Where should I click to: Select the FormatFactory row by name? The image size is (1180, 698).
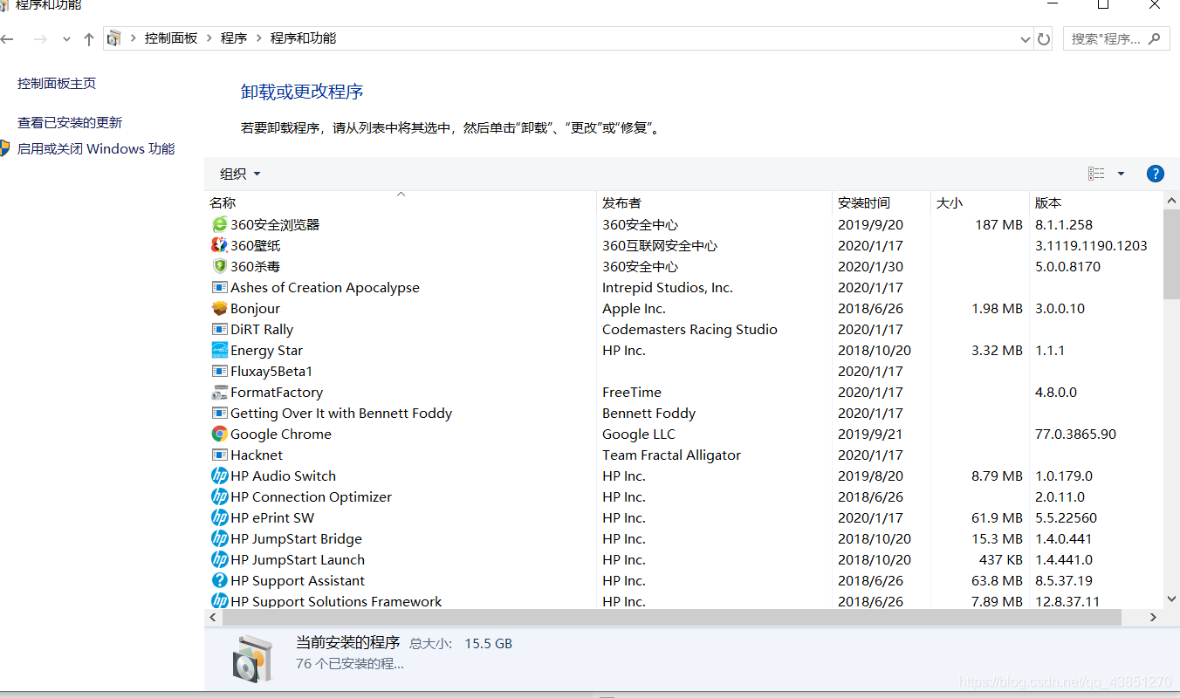click(277, 392)
